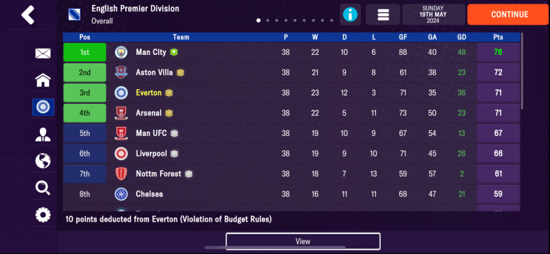Open the manager profile person icon

point(43,134)
